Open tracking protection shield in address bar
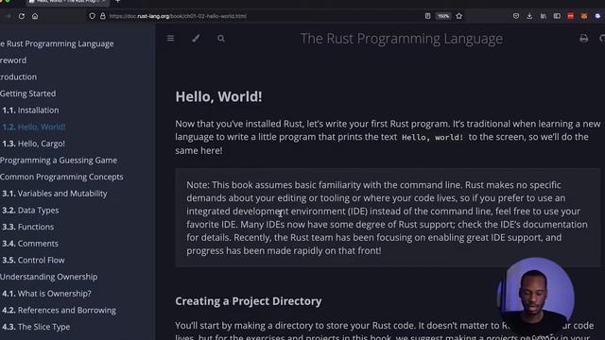The image size is (605, 340). [x=92, y=16]
